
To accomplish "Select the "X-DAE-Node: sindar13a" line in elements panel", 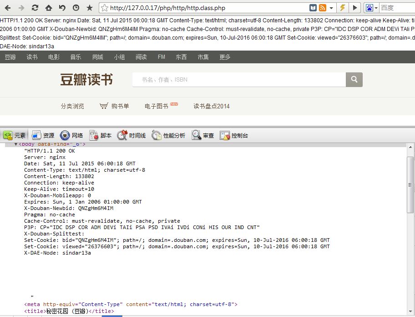I will point(57,253).
